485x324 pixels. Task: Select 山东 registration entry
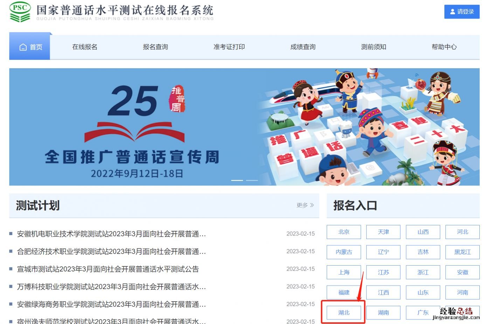click(423, 293)
